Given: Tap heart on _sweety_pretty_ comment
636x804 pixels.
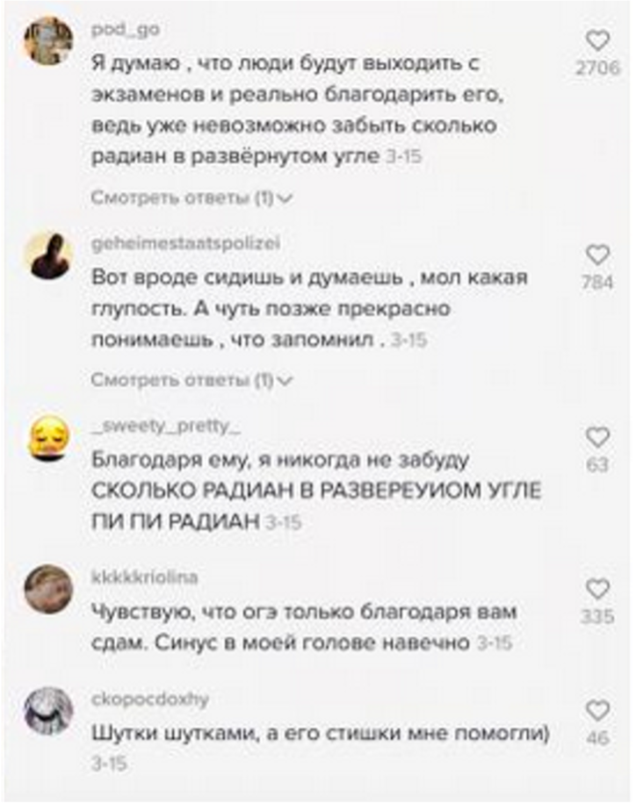Looking at the screenshot, I should pyautogui.click(x=597, y=437).
